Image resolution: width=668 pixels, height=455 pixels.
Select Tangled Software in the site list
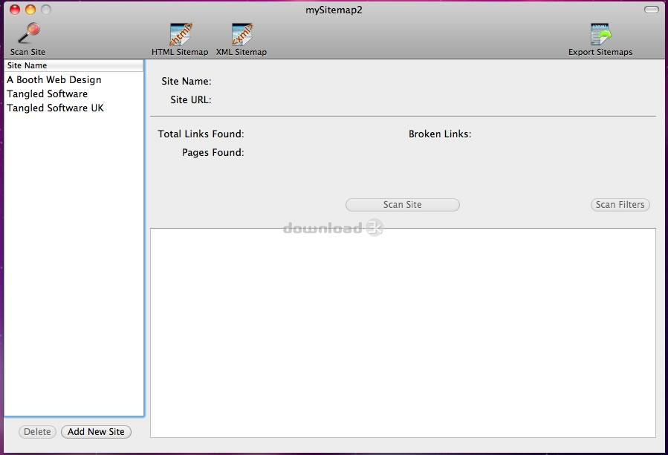(x=48, y=94)
